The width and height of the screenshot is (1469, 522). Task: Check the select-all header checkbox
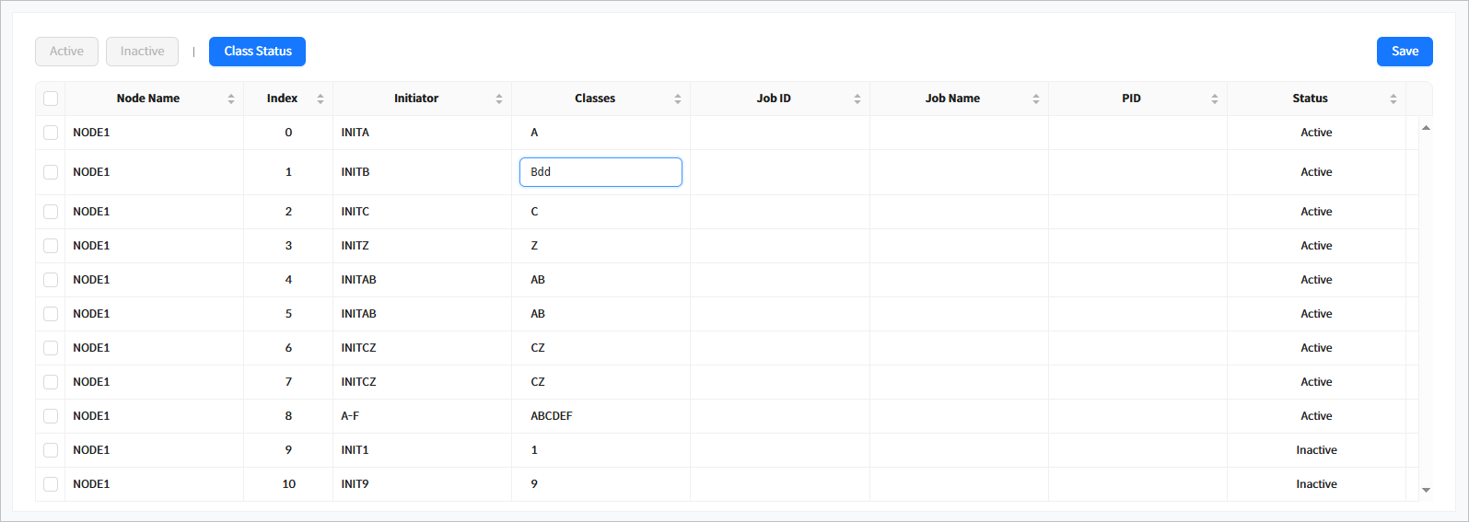51,99
